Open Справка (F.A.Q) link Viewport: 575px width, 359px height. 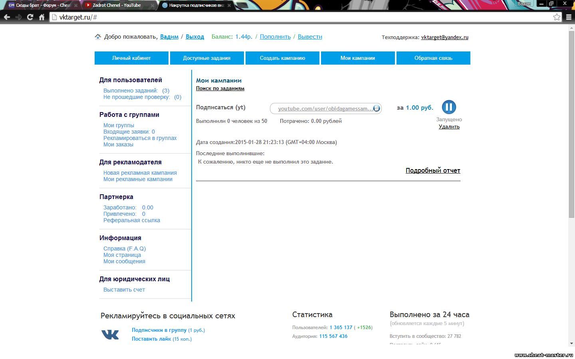tap(125, 249)
